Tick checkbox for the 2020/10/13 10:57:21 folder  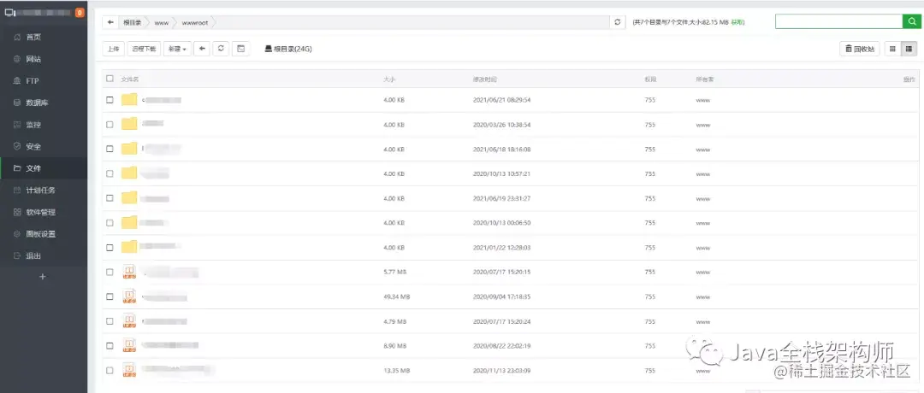tap(110, 173)
